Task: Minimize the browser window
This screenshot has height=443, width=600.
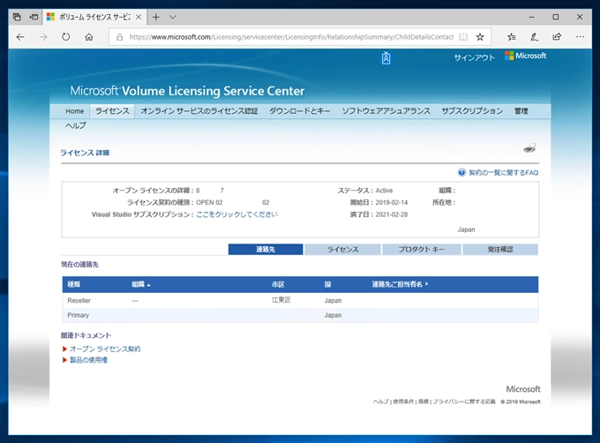Action: 531,18
